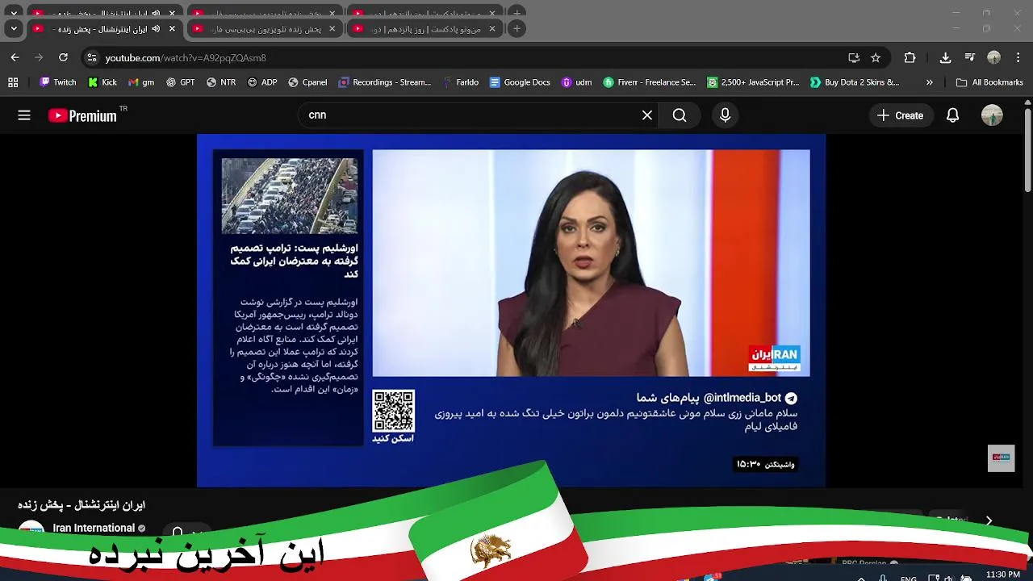Open the Twitch bookmark

[58, 82]
